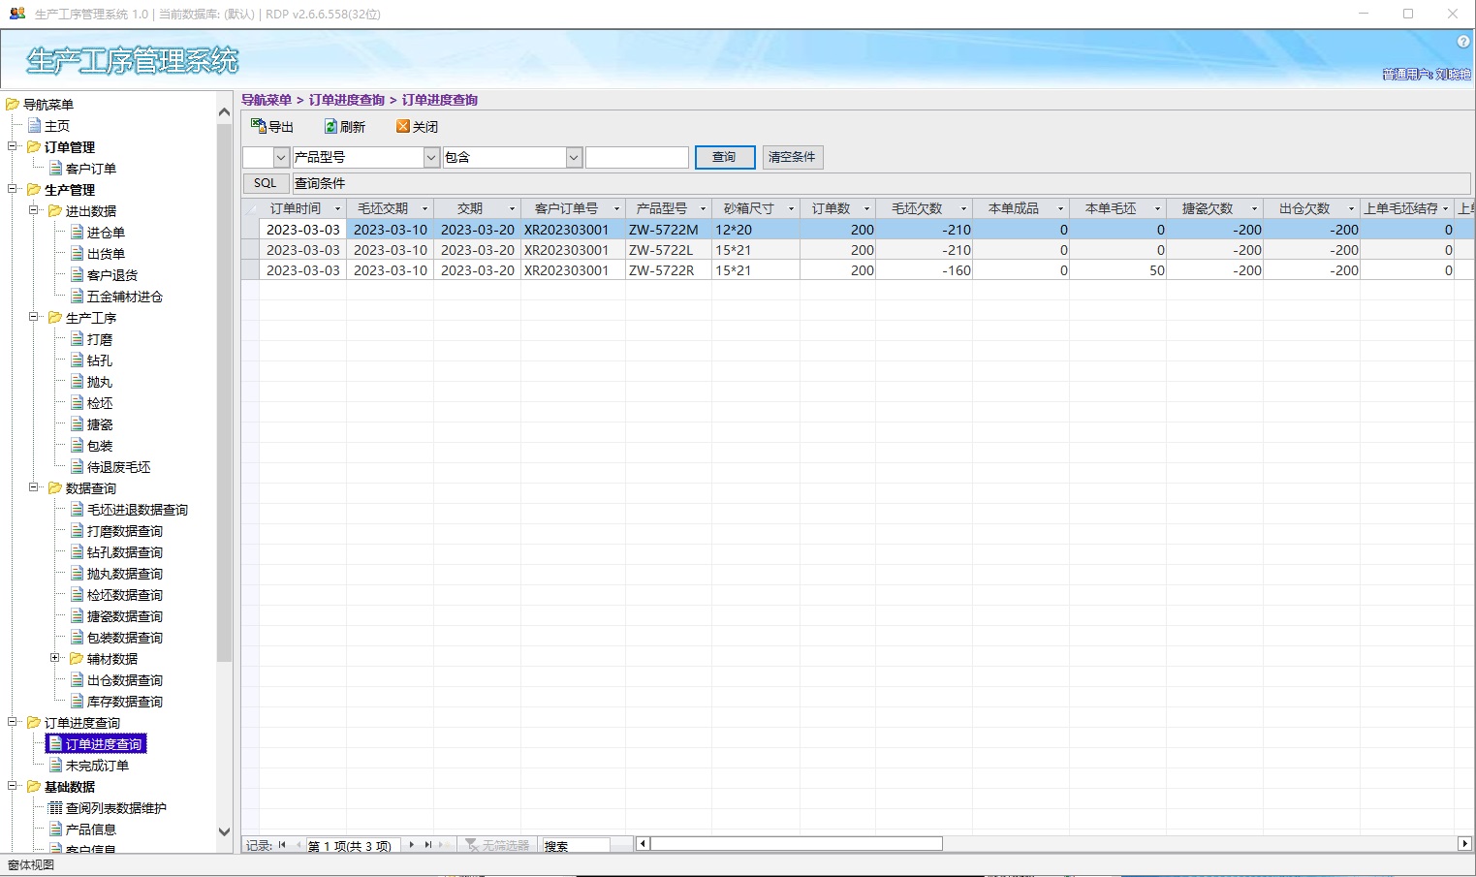Click the record 搜索 search box
Viewport: 1476px width, 877px height.
pos(576,846)
